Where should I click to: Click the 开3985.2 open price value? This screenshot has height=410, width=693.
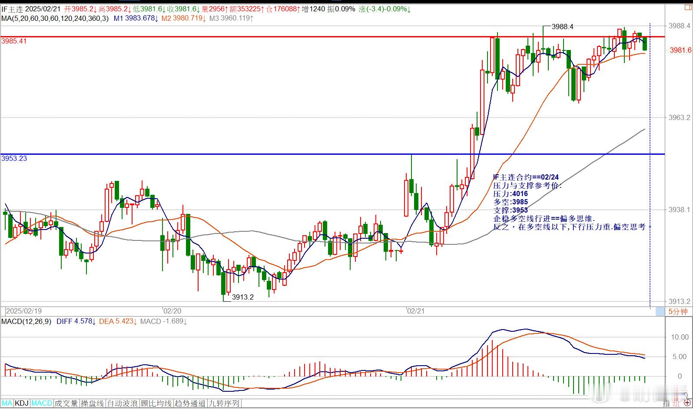tap(81, 9)
